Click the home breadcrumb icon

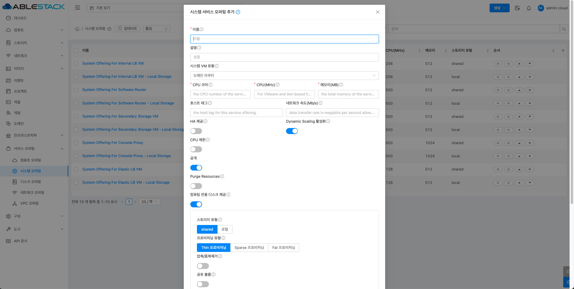click(x=77, y=29)
